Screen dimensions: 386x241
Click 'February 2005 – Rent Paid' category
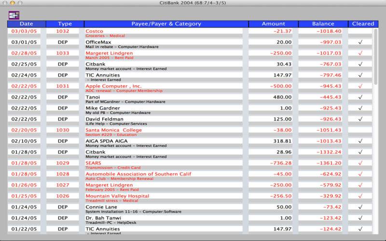tap(112, 189)
